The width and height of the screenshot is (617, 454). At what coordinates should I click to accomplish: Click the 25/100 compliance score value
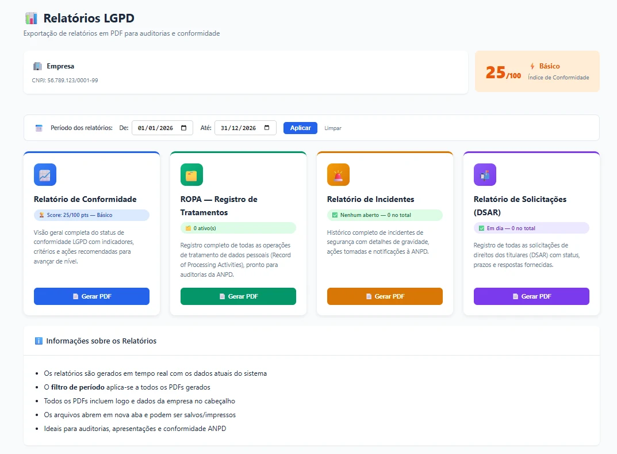(x=503, y=73)
